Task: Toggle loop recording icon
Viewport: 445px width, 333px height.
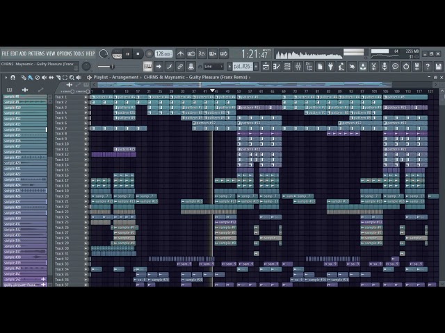Action: (x=224, y=53)
